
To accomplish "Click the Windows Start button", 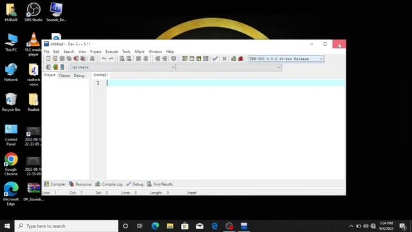I will tap(7, 226).
